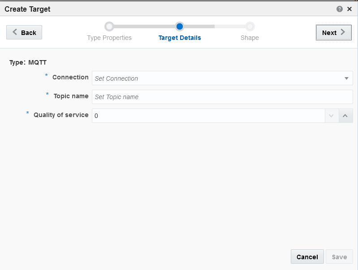This screenshot has height=270, width=358.
Task: Click the Target Details step label
Action: pyautogui.click(x=180, y=38)
